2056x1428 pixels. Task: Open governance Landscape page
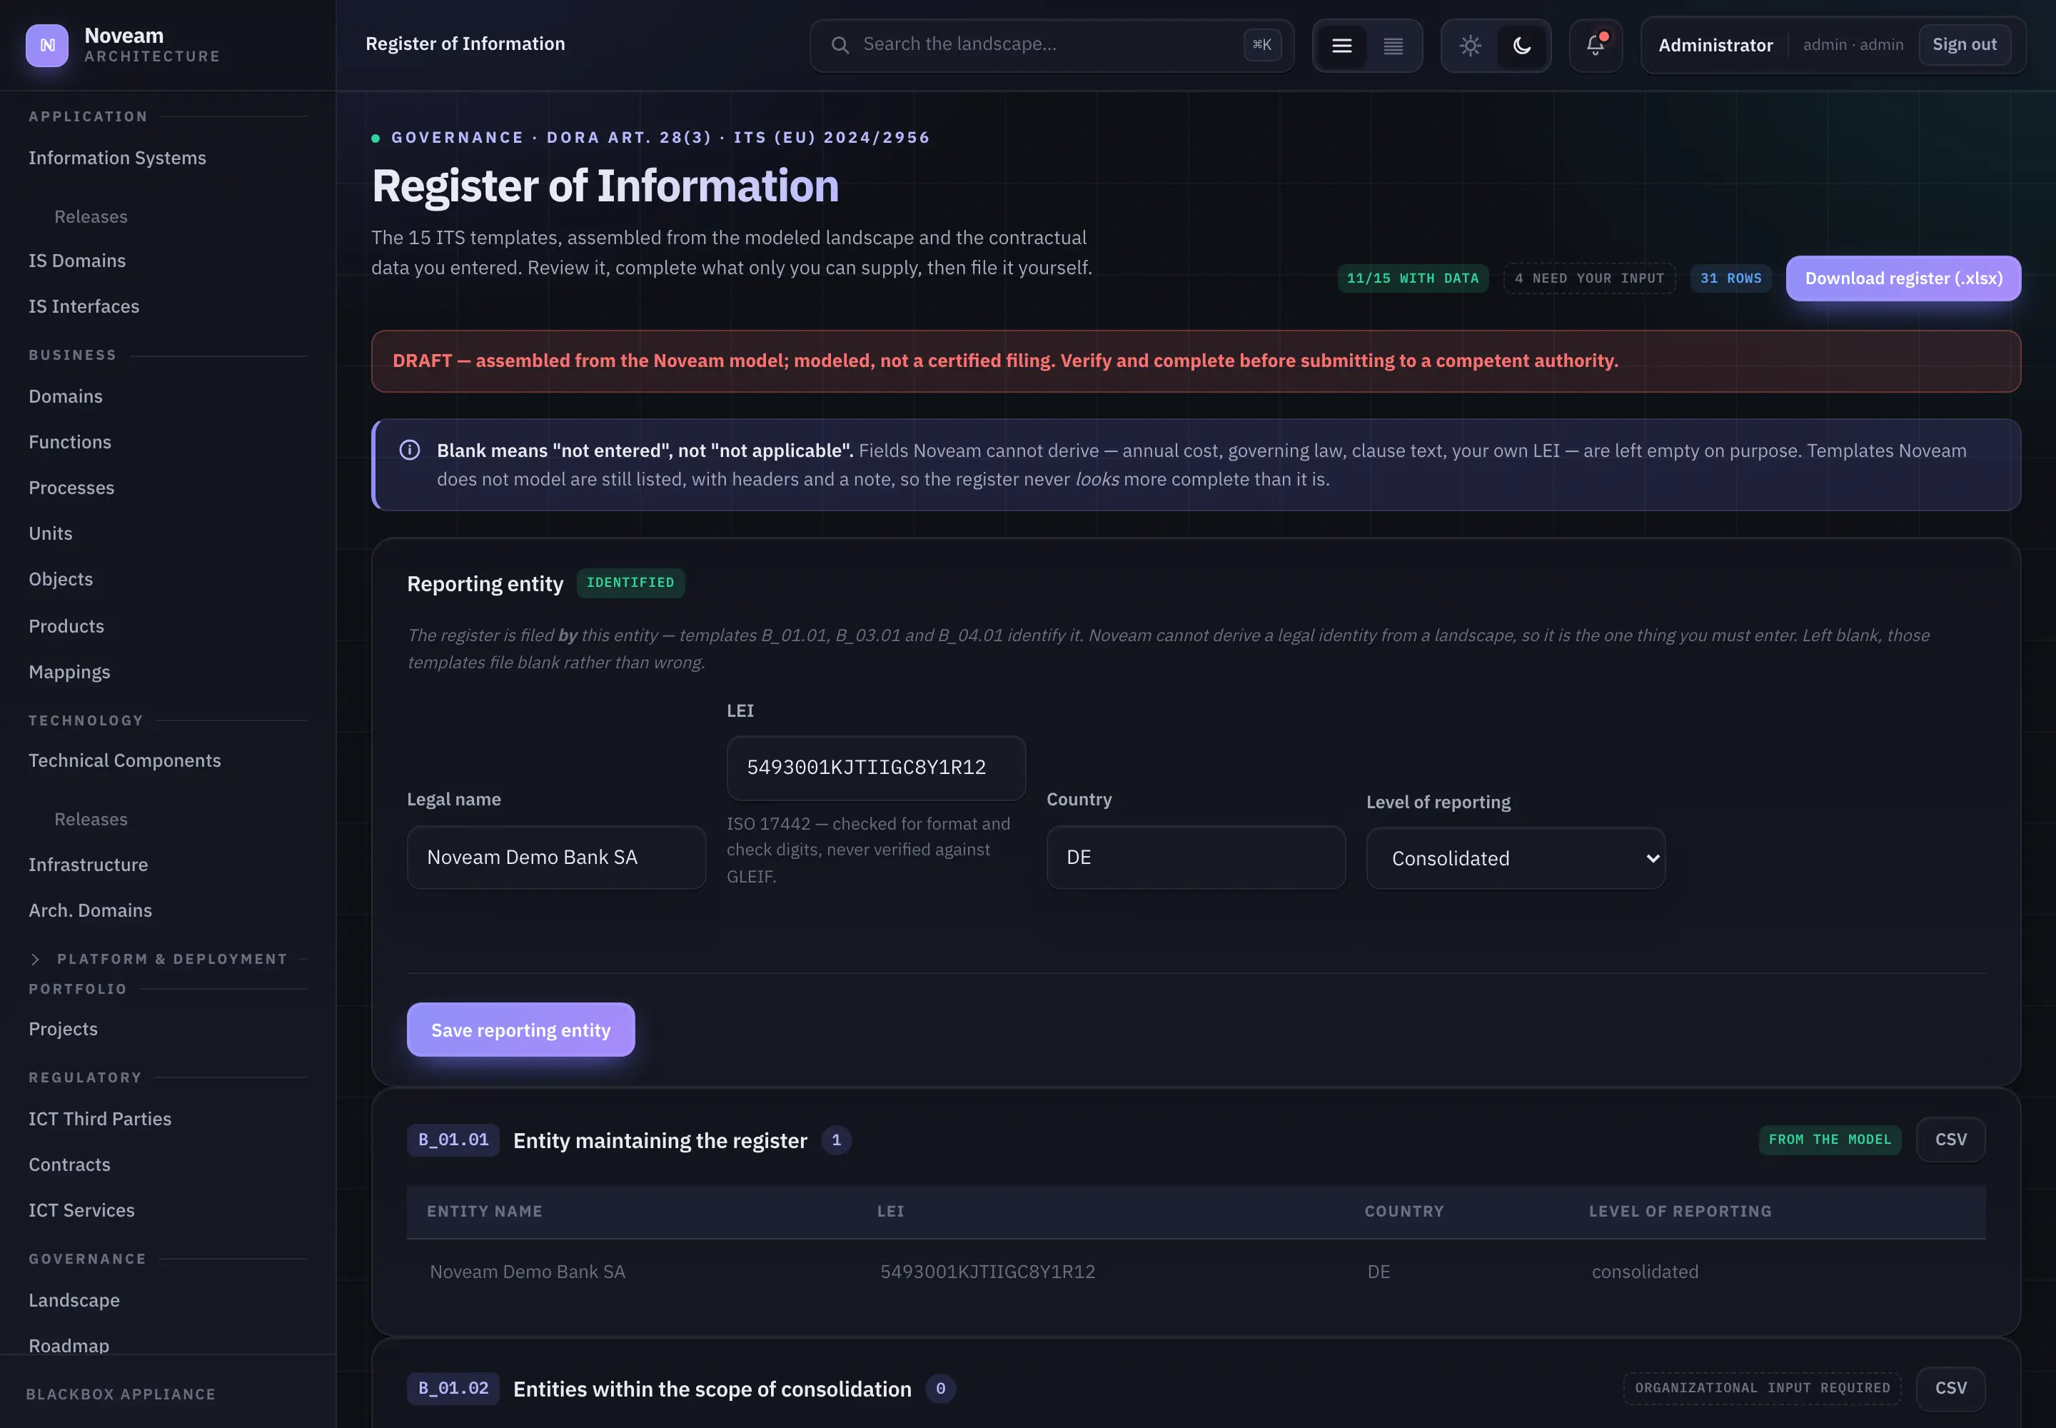tap(74, 1300)
